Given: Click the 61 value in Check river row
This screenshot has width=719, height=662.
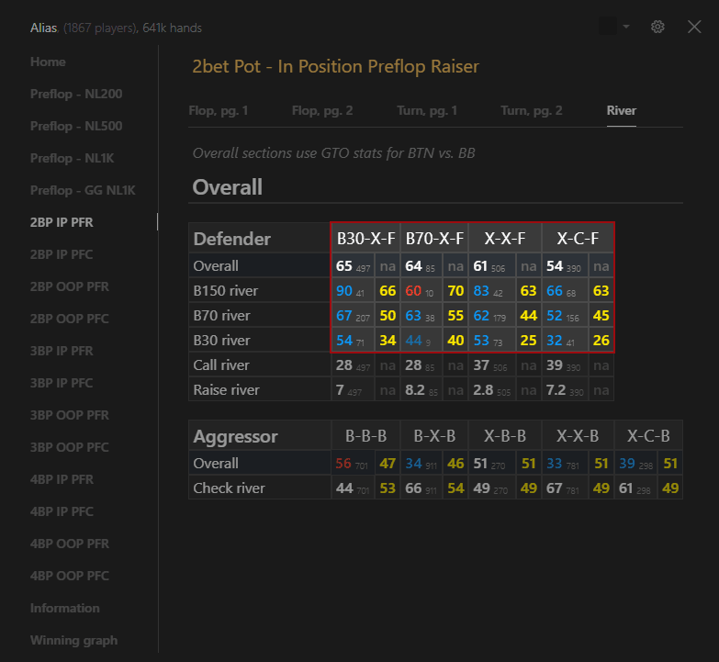Looking at the screenshot, I should [x=626, y=488].
